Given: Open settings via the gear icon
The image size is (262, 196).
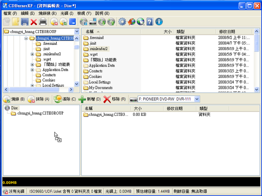Looking at the screenshot, I should click(122, 22).
